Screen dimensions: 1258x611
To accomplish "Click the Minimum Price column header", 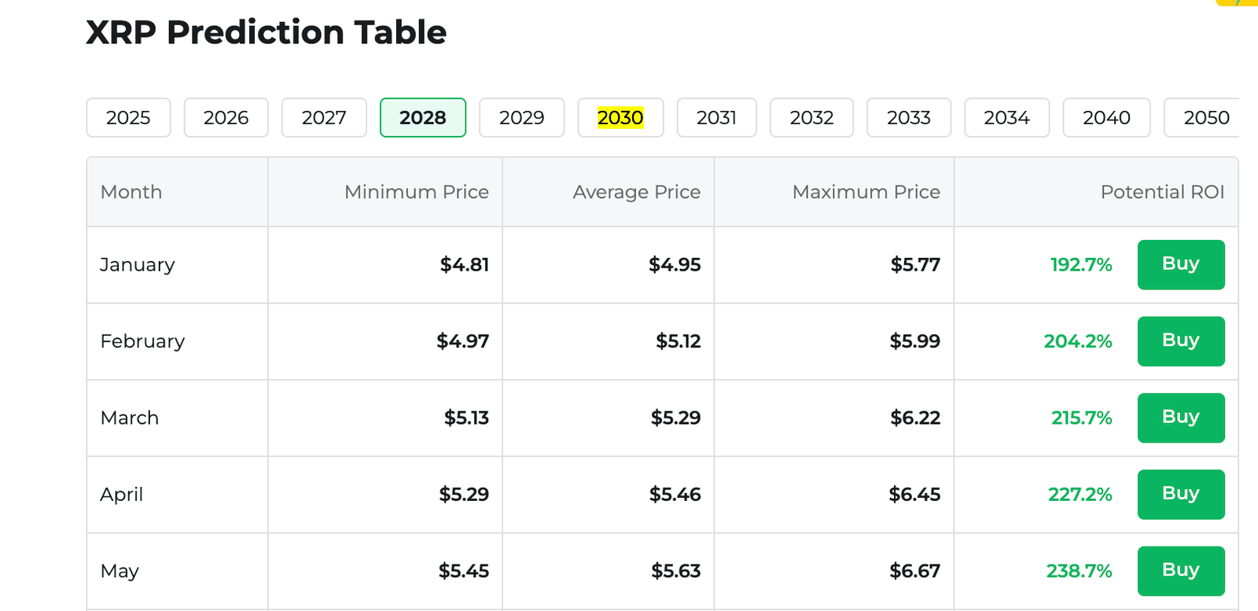I will tap(417, 192).
